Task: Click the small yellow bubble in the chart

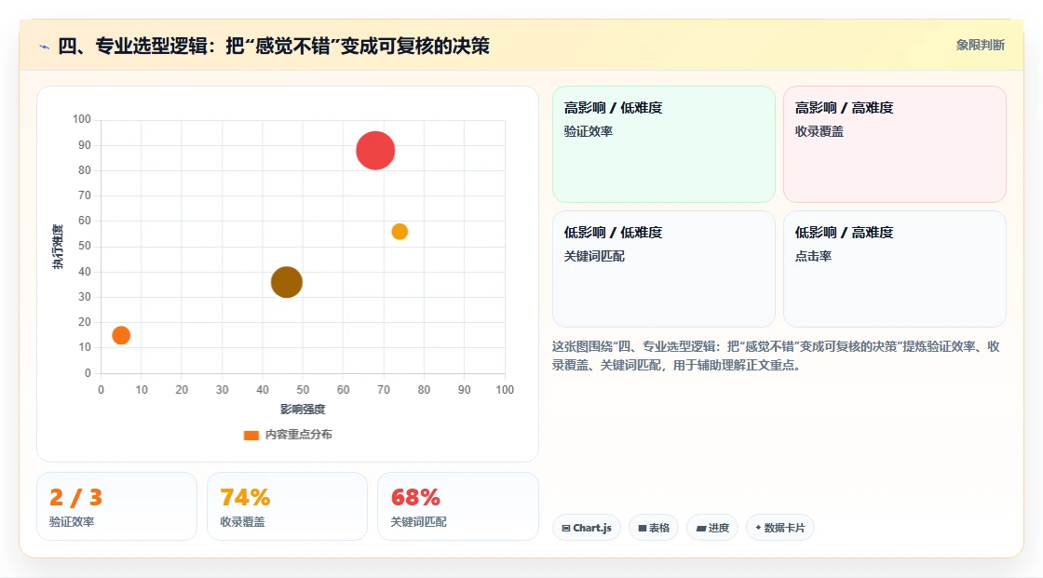Action: pyautogui.click(x=400, y=232)
